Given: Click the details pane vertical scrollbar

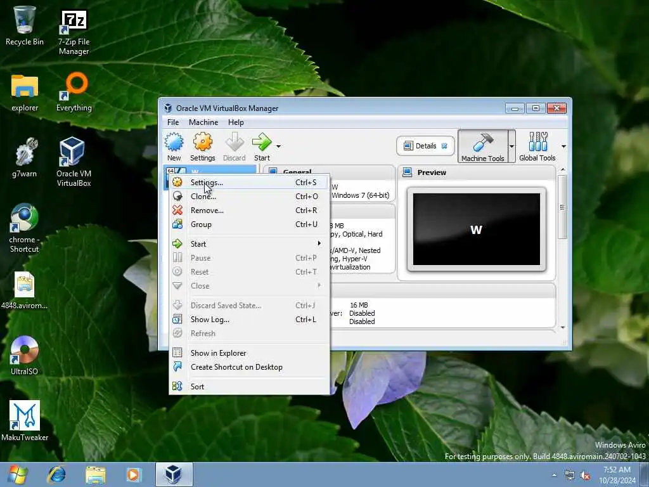Looking at the screenshot, I should 562,207.
